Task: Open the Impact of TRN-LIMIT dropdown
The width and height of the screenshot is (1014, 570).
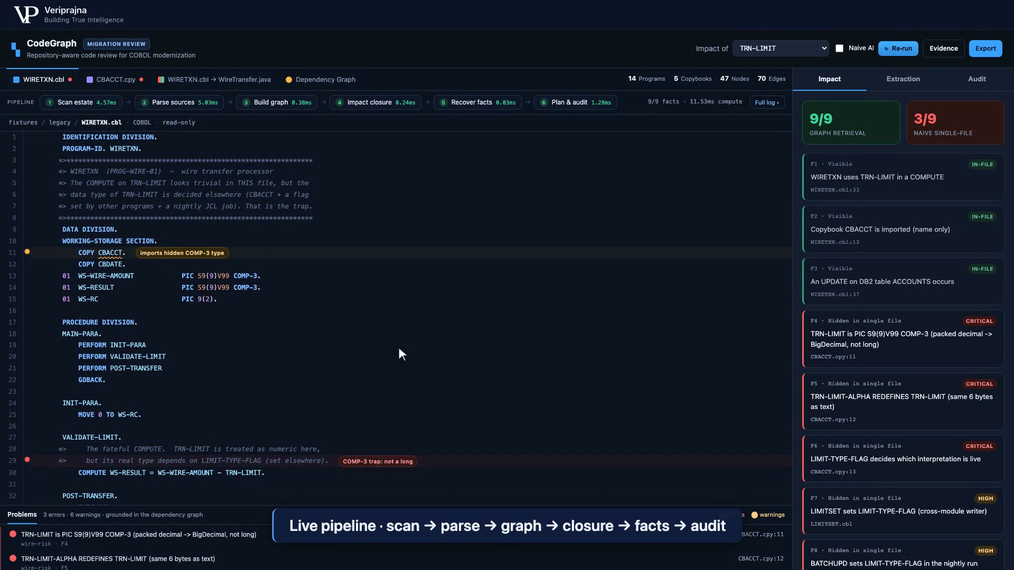Action: (781, 48)
